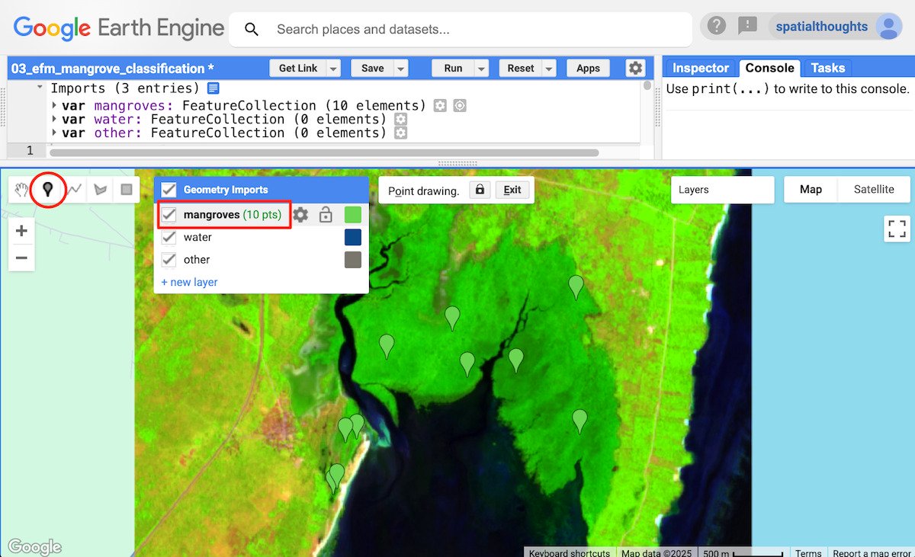The image size is (915, 557).
Task: Open the help question mark menu
Action: pos(716,27)
